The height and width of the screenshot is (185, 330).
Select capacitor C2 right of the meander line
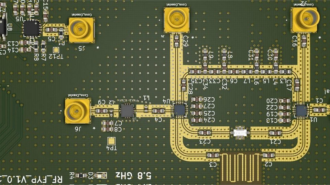pyautogui.click(x=268, y=156)
